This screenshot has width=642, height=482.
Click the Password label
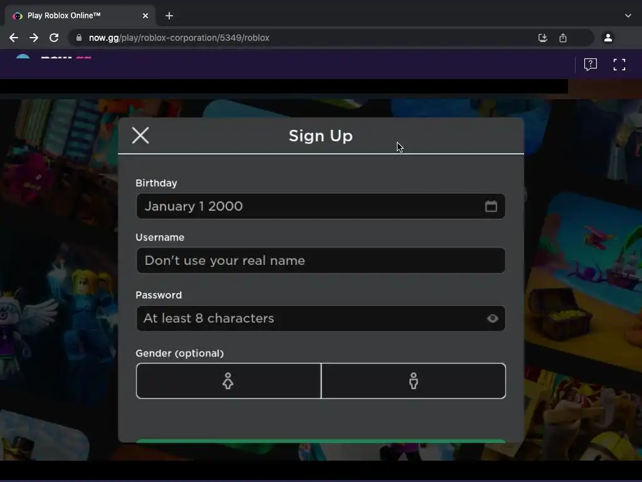[159, 295]
